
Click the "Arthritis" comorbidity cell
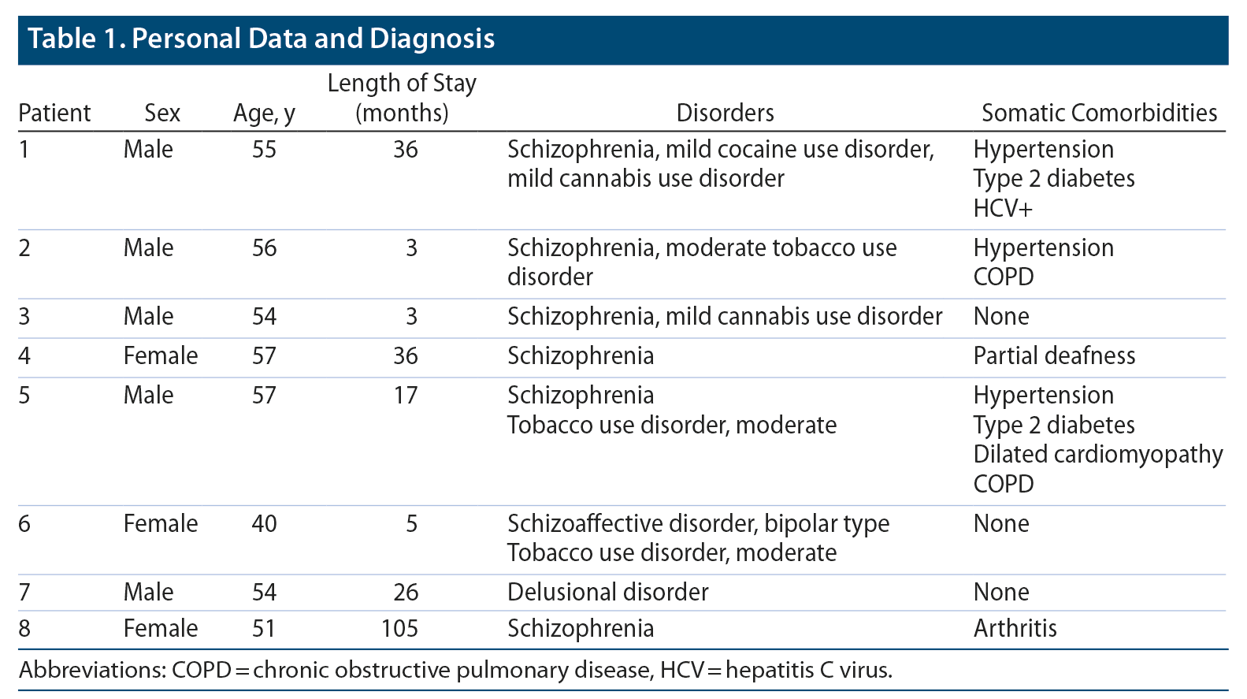coord(1015,629)
